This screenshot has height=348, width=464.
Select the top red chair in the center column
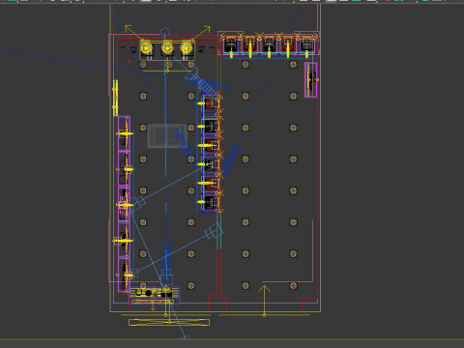click(209, 103)
